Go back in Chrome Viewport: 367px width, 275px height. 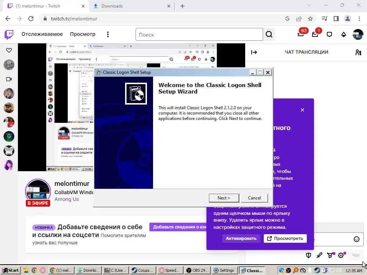pos(8,19)
